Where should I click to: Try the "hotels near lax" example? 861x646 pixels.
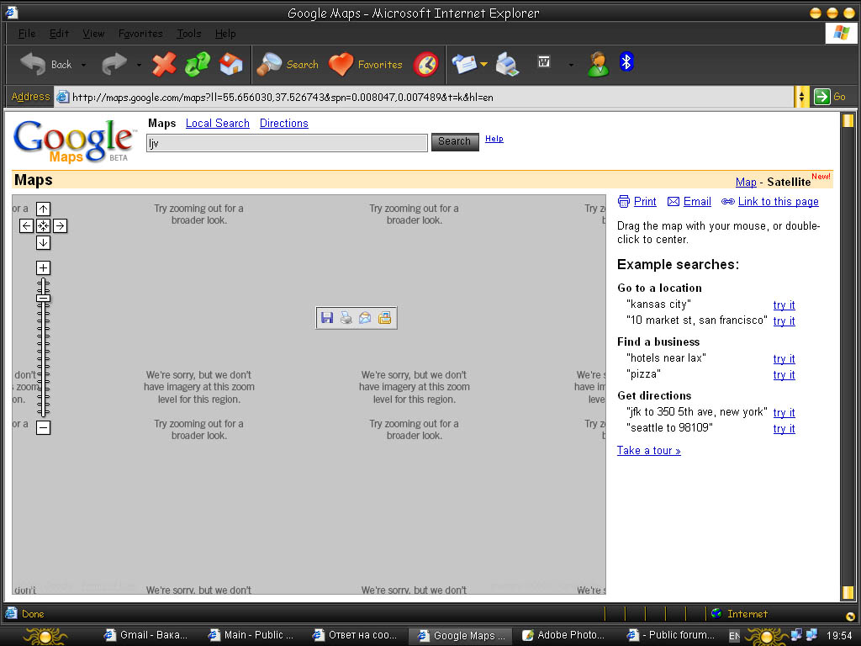coord(784,358)
